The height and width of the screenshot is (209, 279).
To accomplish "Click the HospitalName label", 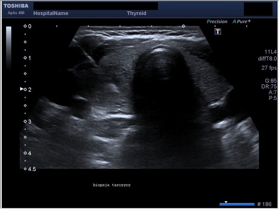I will (x=51, y=13).
